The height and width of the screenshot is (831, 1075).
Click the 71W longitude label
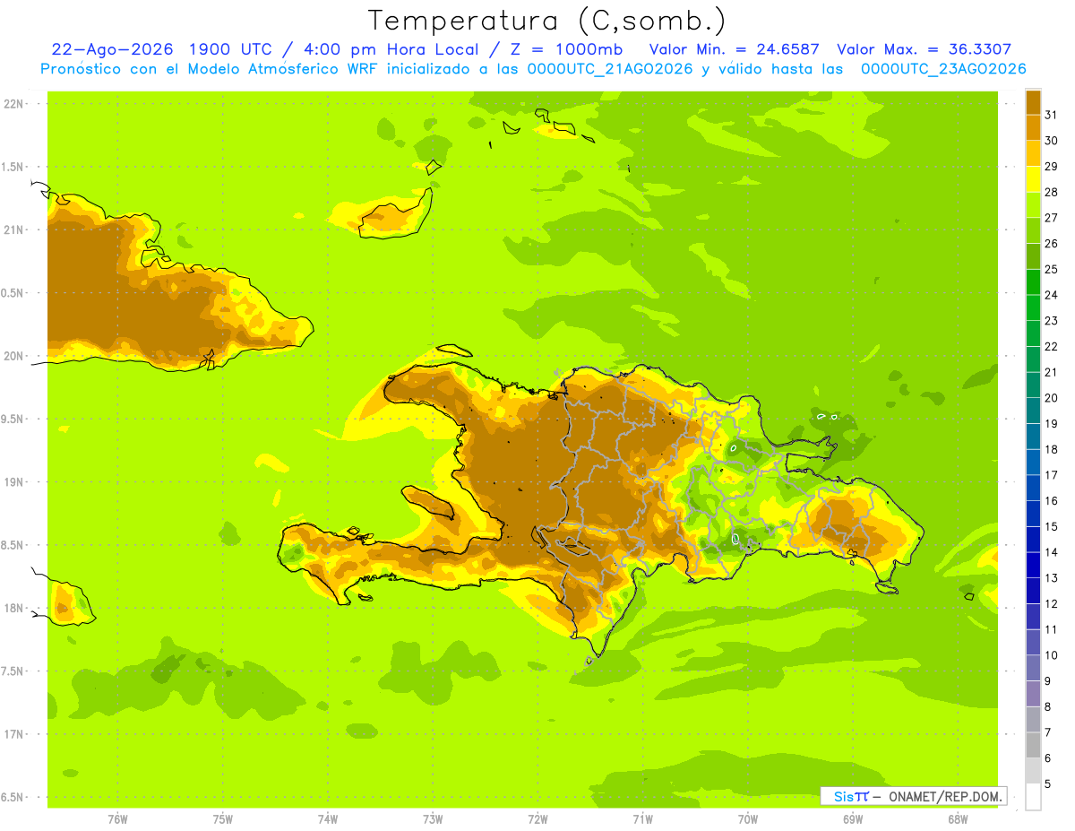pos(642,818)
